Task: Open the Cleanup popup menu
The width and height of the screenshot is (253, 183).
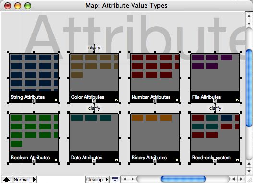Action: click(97, 179)
